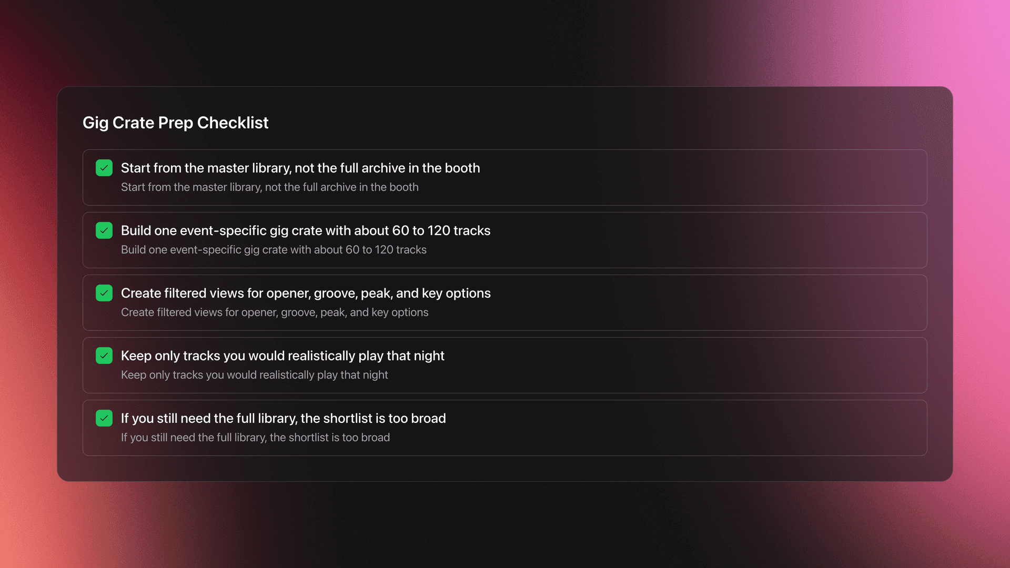
Task: Click the Gig Crate Prep Checklist title
Action: (176, 123)
